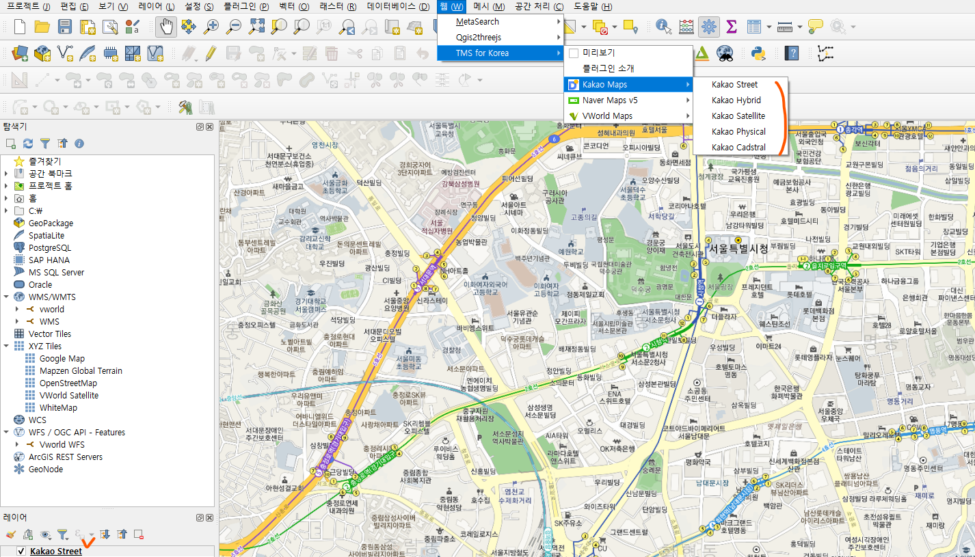Show the Statistical Summary sigma icon
Screen dimensions: 975x557
click(x=732, y=27)
